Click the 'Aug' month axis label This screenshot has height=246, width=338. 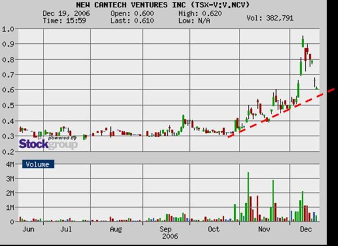[x=115, y=229]
